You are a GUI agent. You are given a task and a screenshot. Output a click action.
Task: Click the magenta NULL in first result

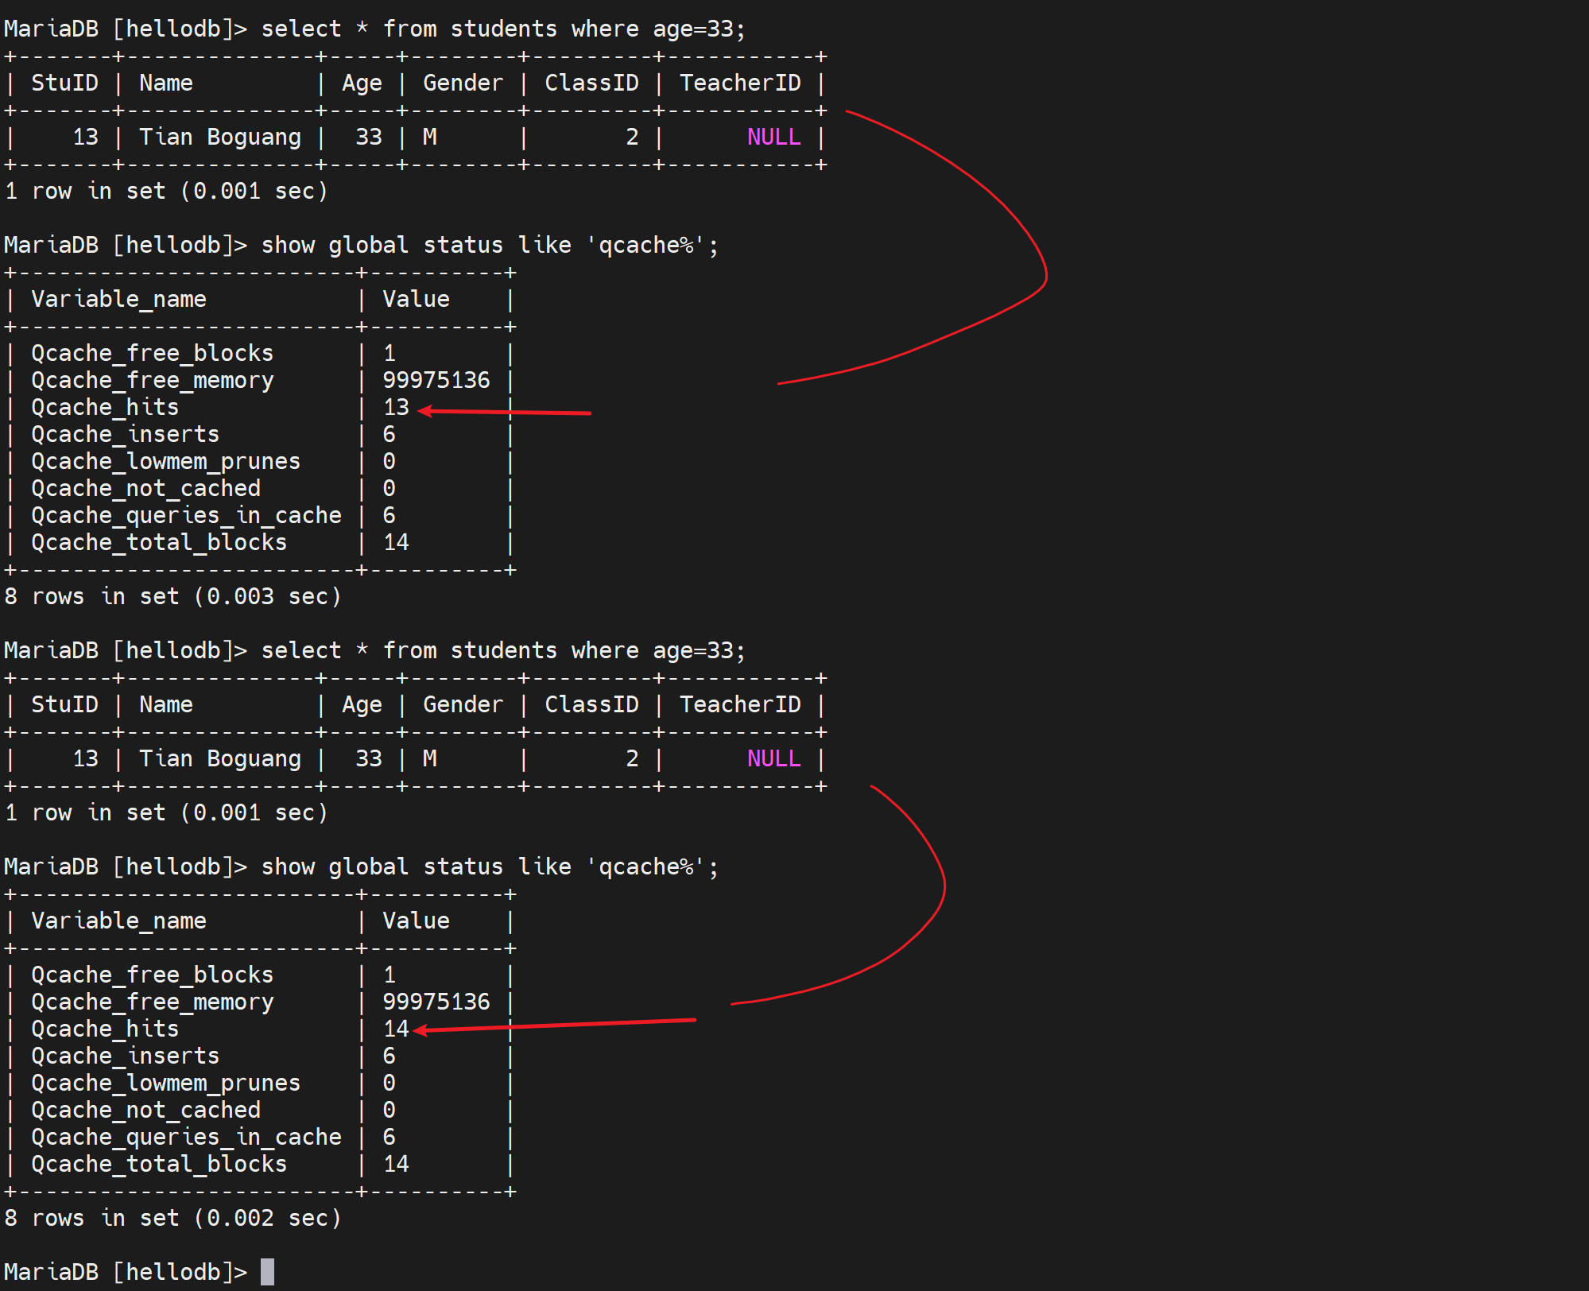pos(773,137)
